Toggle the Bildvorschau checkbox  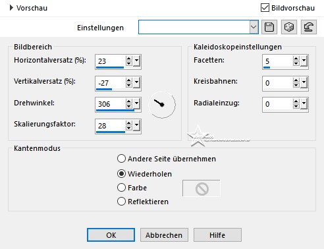(x=265, y=8)
